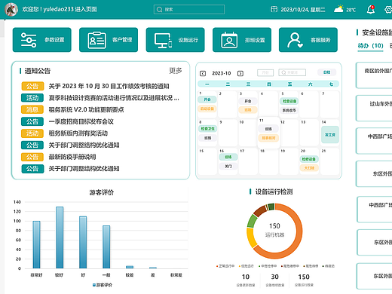Click the 一般 bar in the chart
Screen dimensions: 392x294
(x=106, y=247)
